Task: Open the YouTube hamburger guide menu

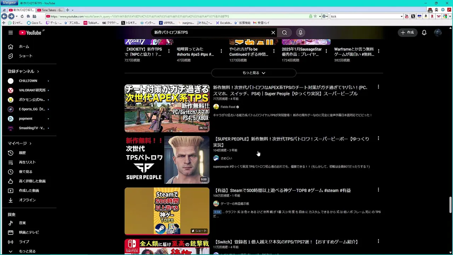Action: coord(11,33)
